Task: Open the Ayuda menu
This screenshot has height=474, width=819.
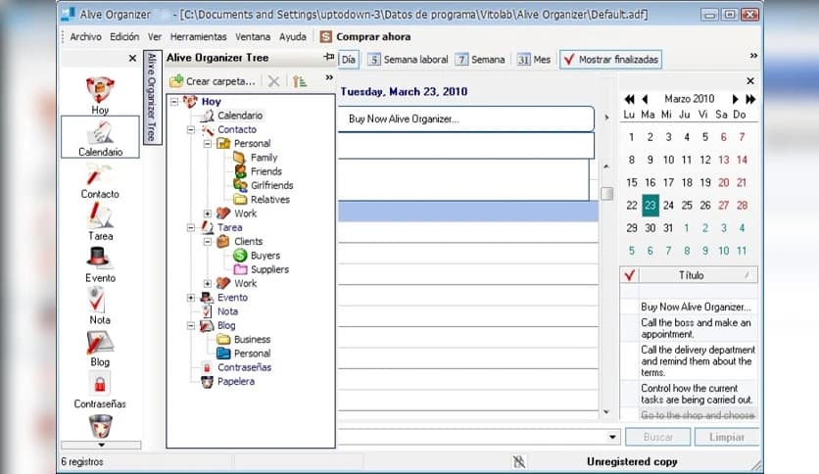Action: pyautogui.click(x=293, y=36)
